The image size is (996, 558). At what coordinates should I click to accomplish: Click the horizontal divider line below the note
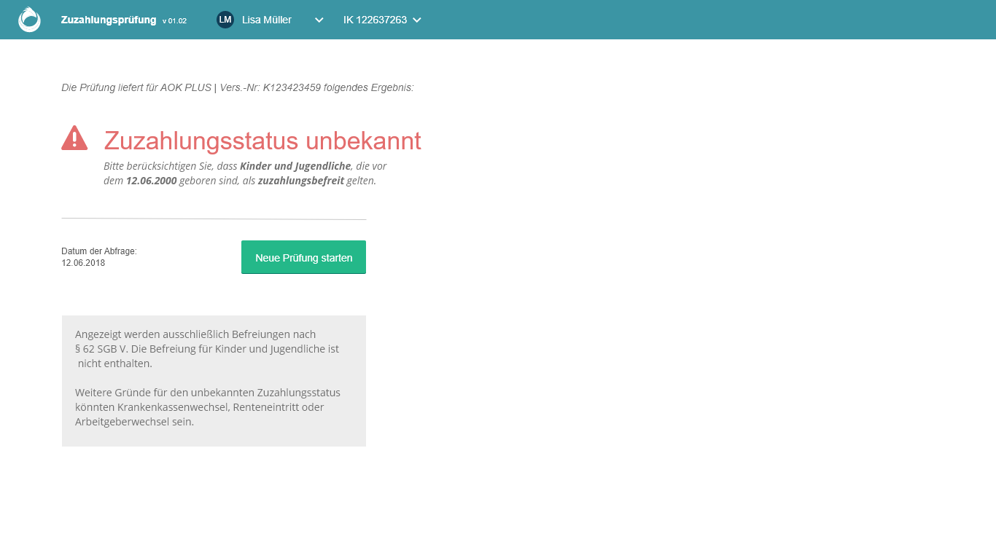[x=214, y=219]
